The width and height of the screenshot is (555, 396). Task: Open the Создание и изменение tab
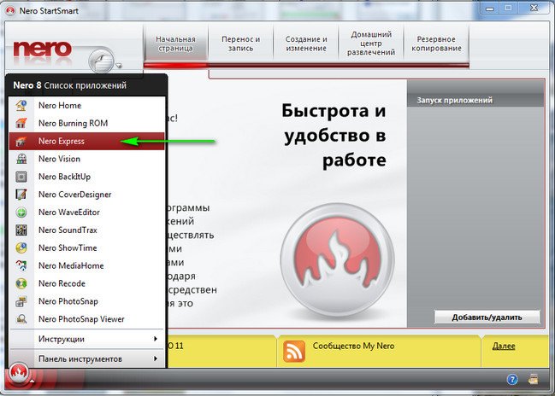click(x=306, y=44)
